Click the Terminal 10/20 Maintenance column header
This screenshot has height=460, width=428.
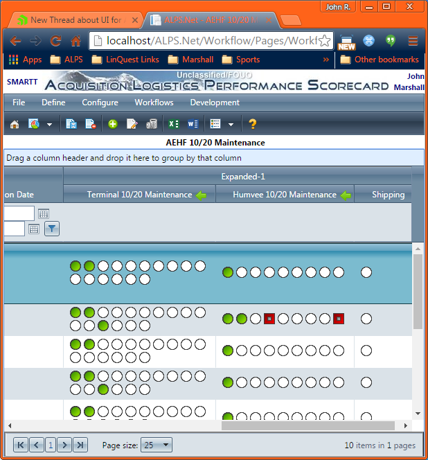(x=139, y=195)
